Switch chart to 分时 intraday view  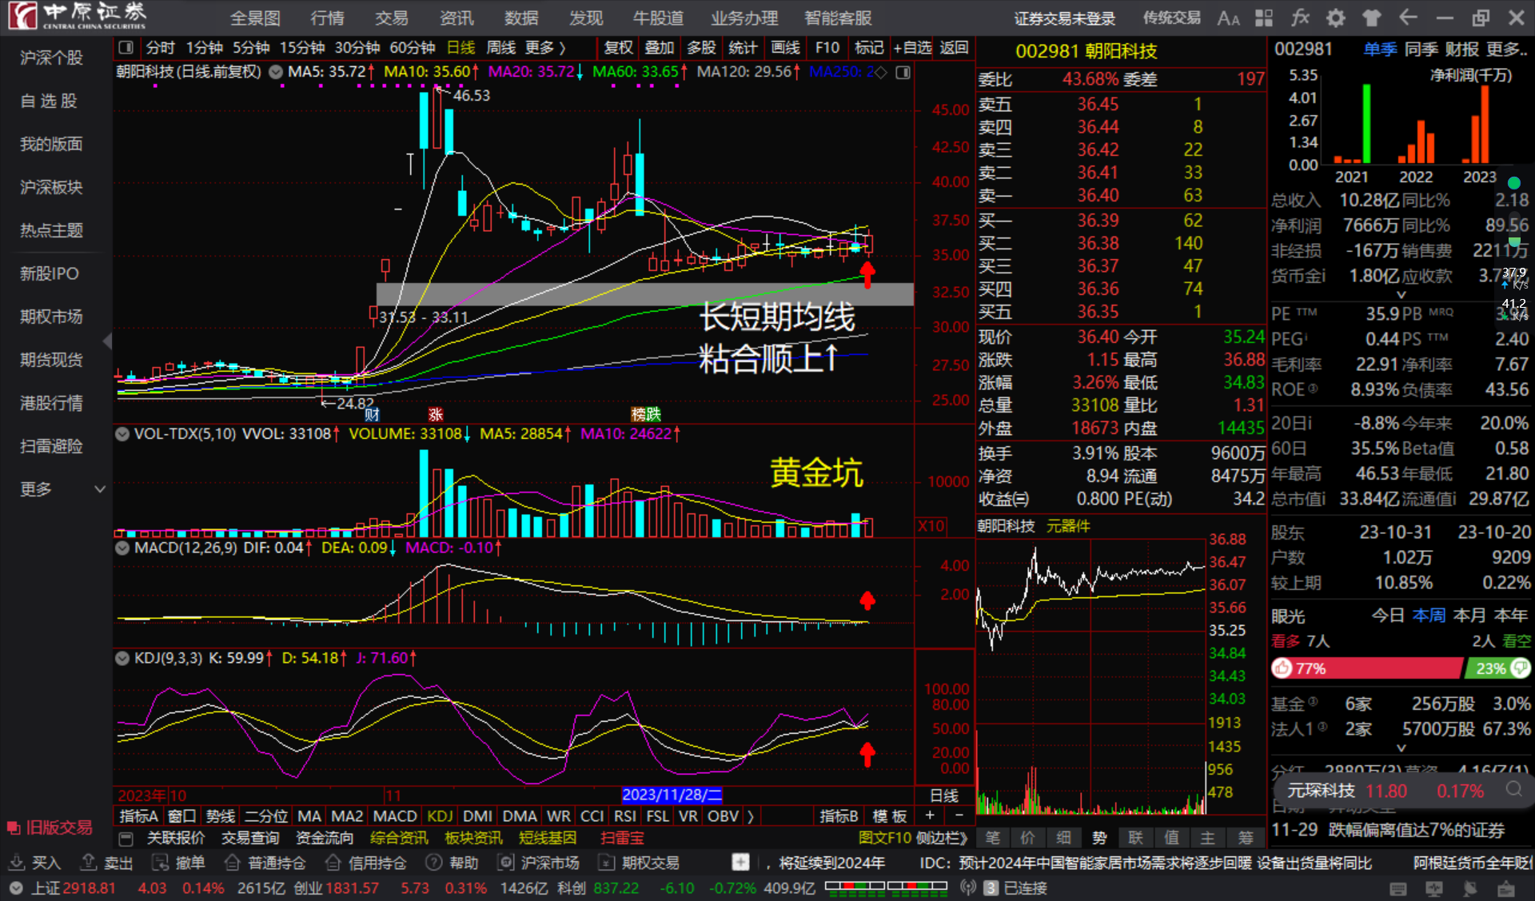pos(160,48)
